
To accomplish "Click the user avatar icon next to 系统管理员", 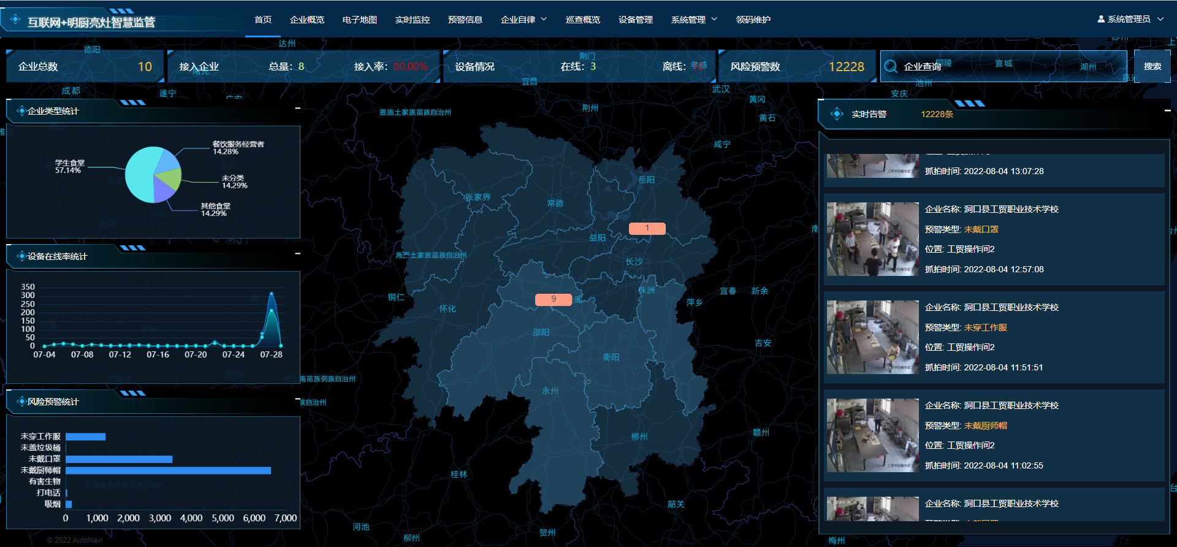I will pyautogui.click(x=1101, y=20).
